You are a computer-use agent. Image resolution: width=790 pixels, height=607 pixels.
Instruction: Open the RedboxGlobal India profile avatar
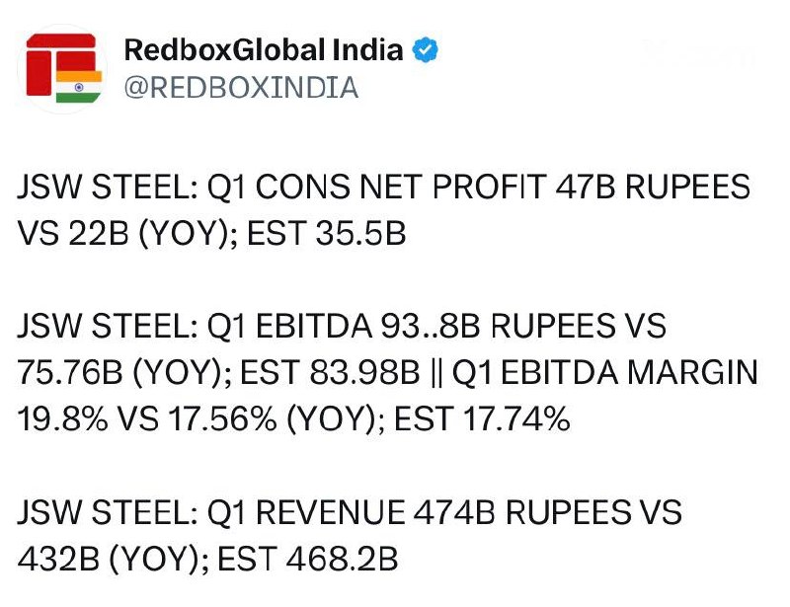coord(63,69)
